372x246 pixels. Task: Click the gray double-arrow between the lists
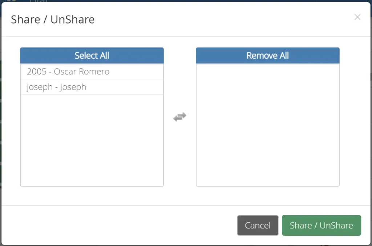point(180,117)
